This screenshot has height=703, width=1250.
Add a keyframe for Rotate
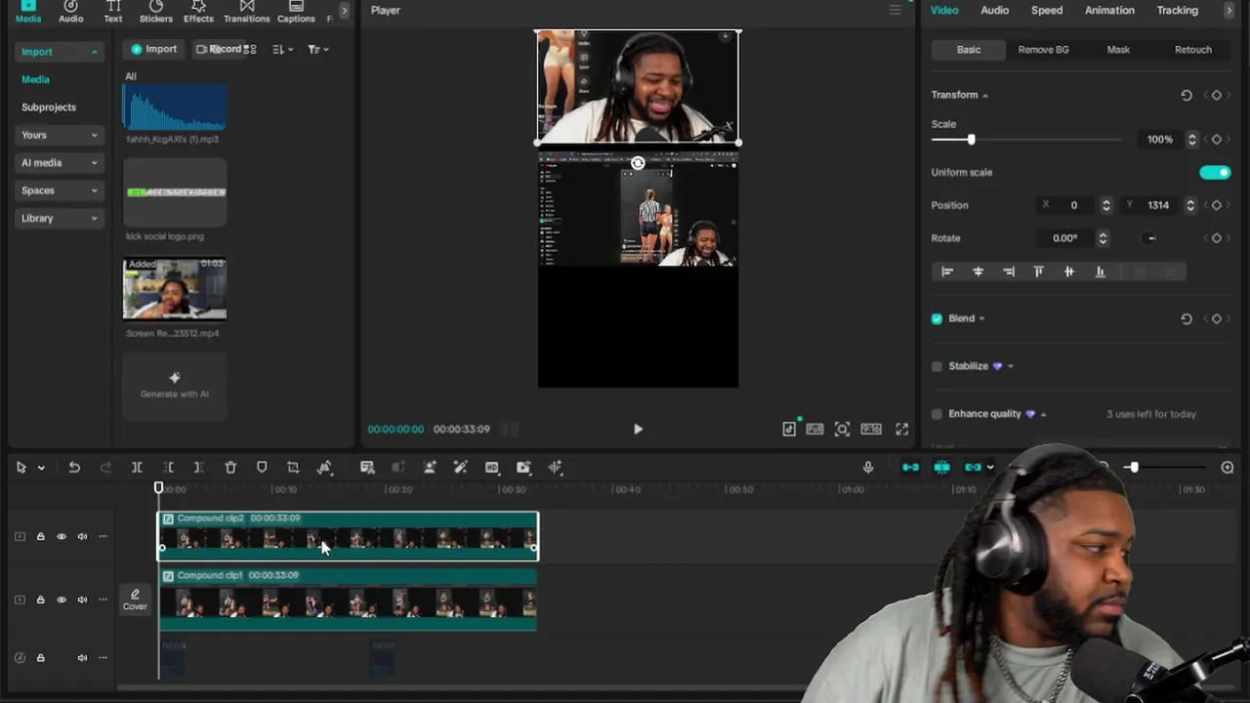click(x=1216, y=238)
